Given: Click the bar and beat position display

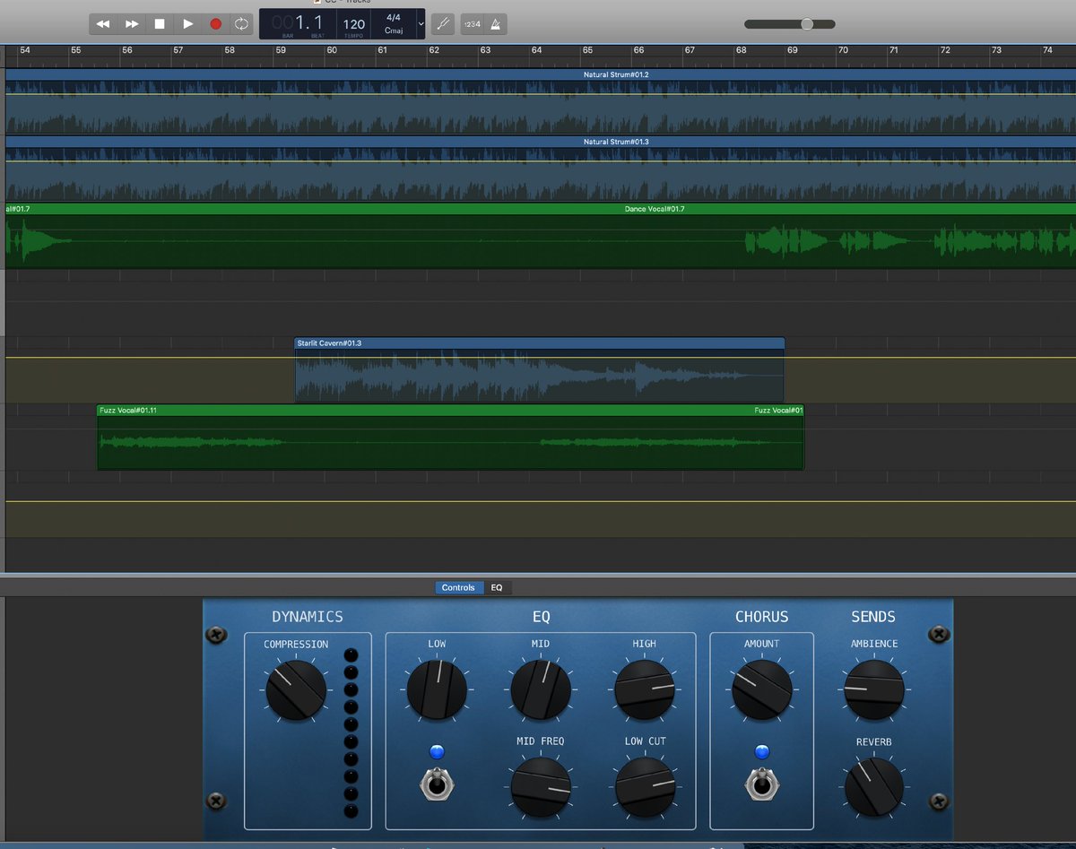Looking at the screenshot, I should point(300,24).
